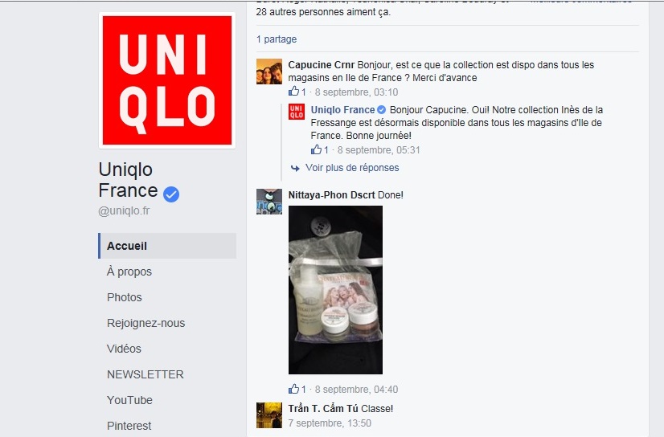Open the À propos sidebar item

coord(129,272)
